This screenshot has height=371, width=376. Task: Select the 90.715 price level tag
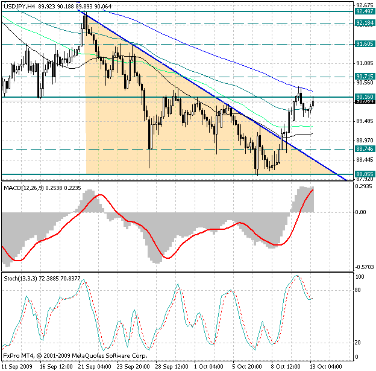point(365,77)
